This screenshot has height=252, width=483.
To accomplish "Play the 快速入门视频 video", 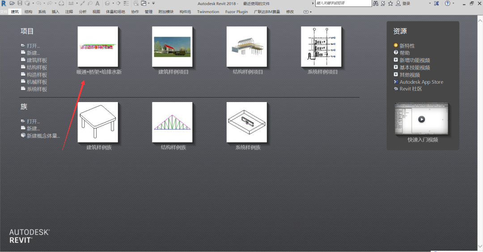I will 421,119.
